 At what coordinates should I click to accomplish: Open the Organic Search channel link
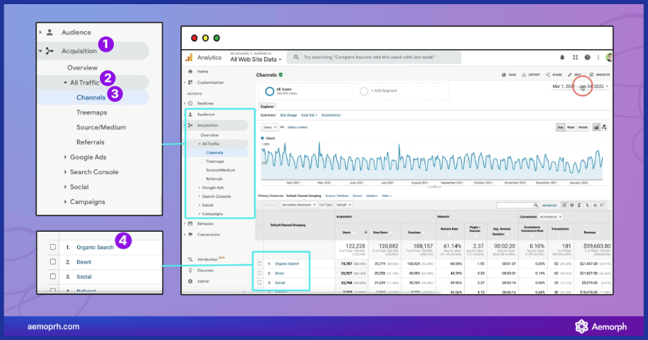click(287, 264)
